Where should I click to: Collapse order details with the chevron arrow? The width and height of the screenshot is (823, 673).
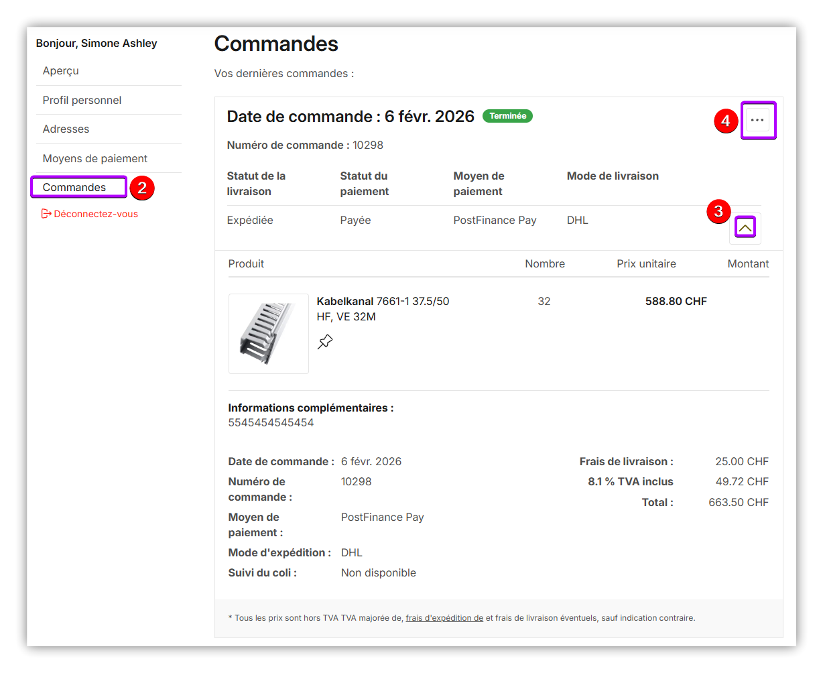[745, 228]
